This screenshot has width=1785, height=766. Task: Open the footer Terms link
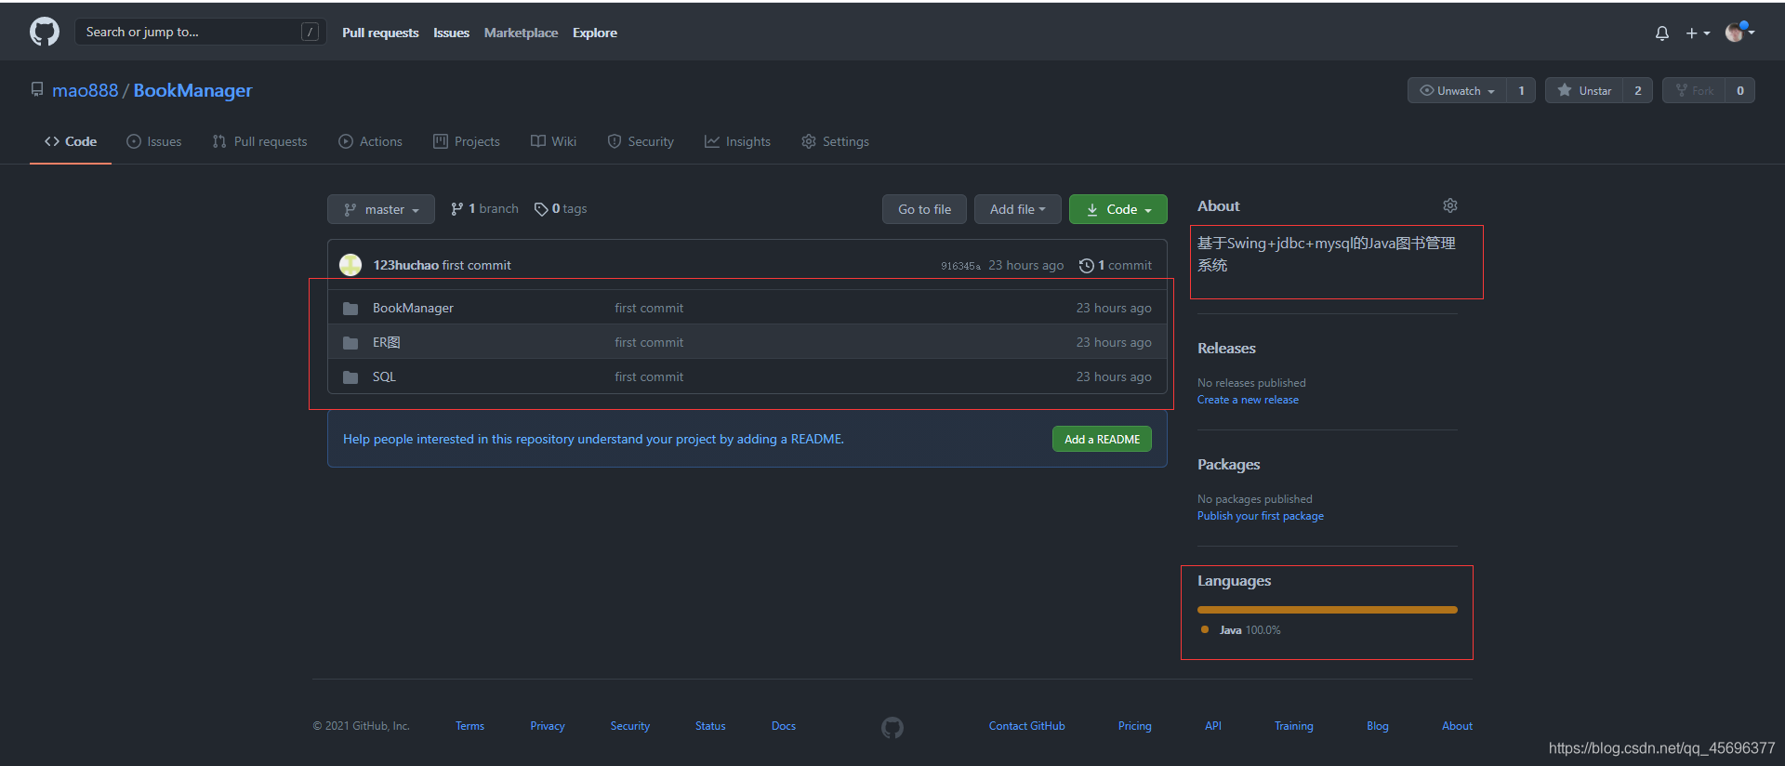pyautogui.click(x=469, y=726)
